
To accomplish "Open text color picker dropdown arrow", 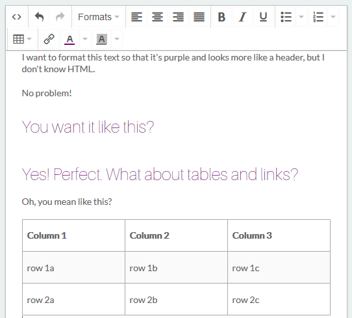I will coord(85,39).
